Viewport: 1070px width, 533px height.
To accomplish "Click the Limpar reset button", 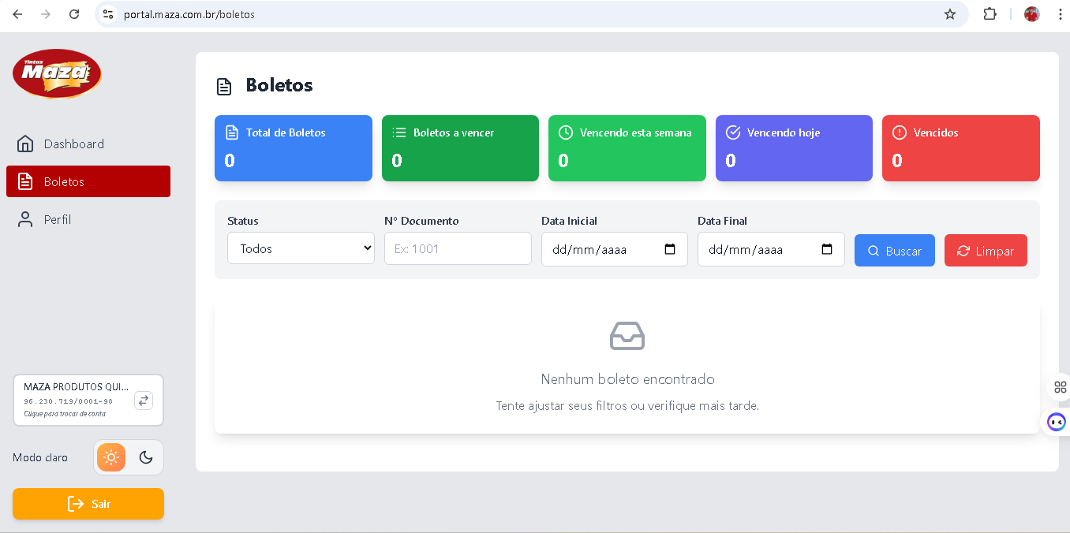I will 986,251.
